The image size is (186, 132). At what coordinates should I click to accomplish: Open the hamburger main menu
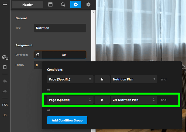pyautogui.click(x=5, y=5)
